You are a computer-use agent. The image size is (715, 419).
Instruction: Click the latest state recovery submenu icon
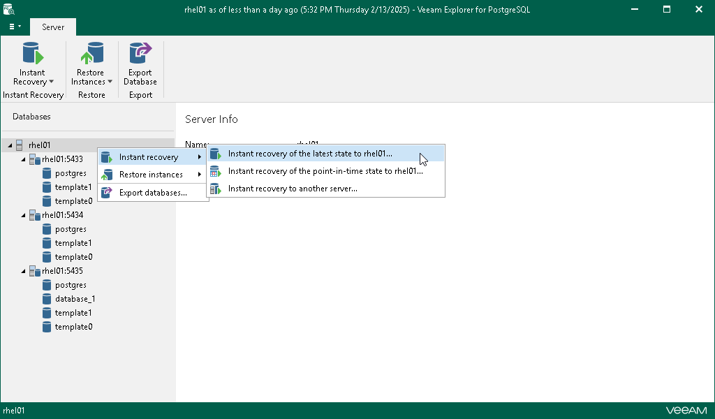215,154
